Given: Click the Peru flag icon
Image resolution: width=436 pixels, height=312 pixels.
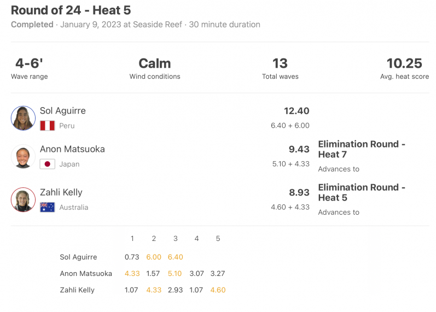Looking at the screenshot, I should pos(47,126).
